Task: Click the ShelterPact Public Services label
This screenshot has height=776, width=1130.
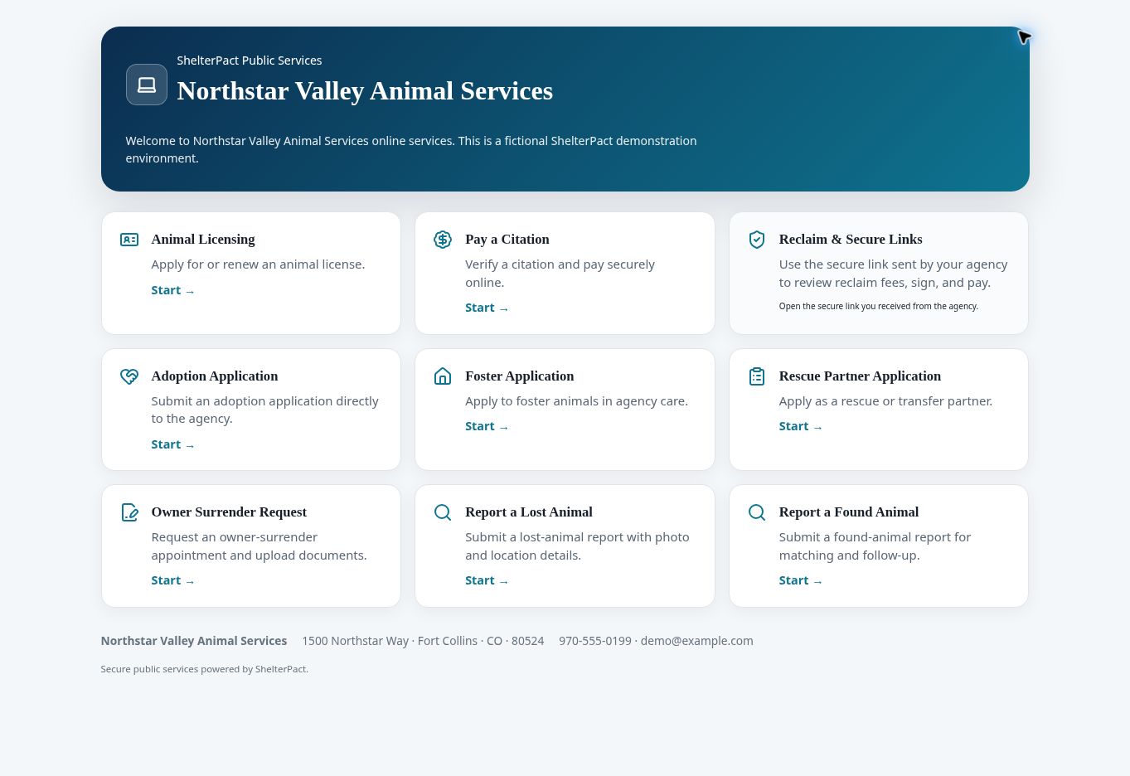Action: [x=250, y=61]
